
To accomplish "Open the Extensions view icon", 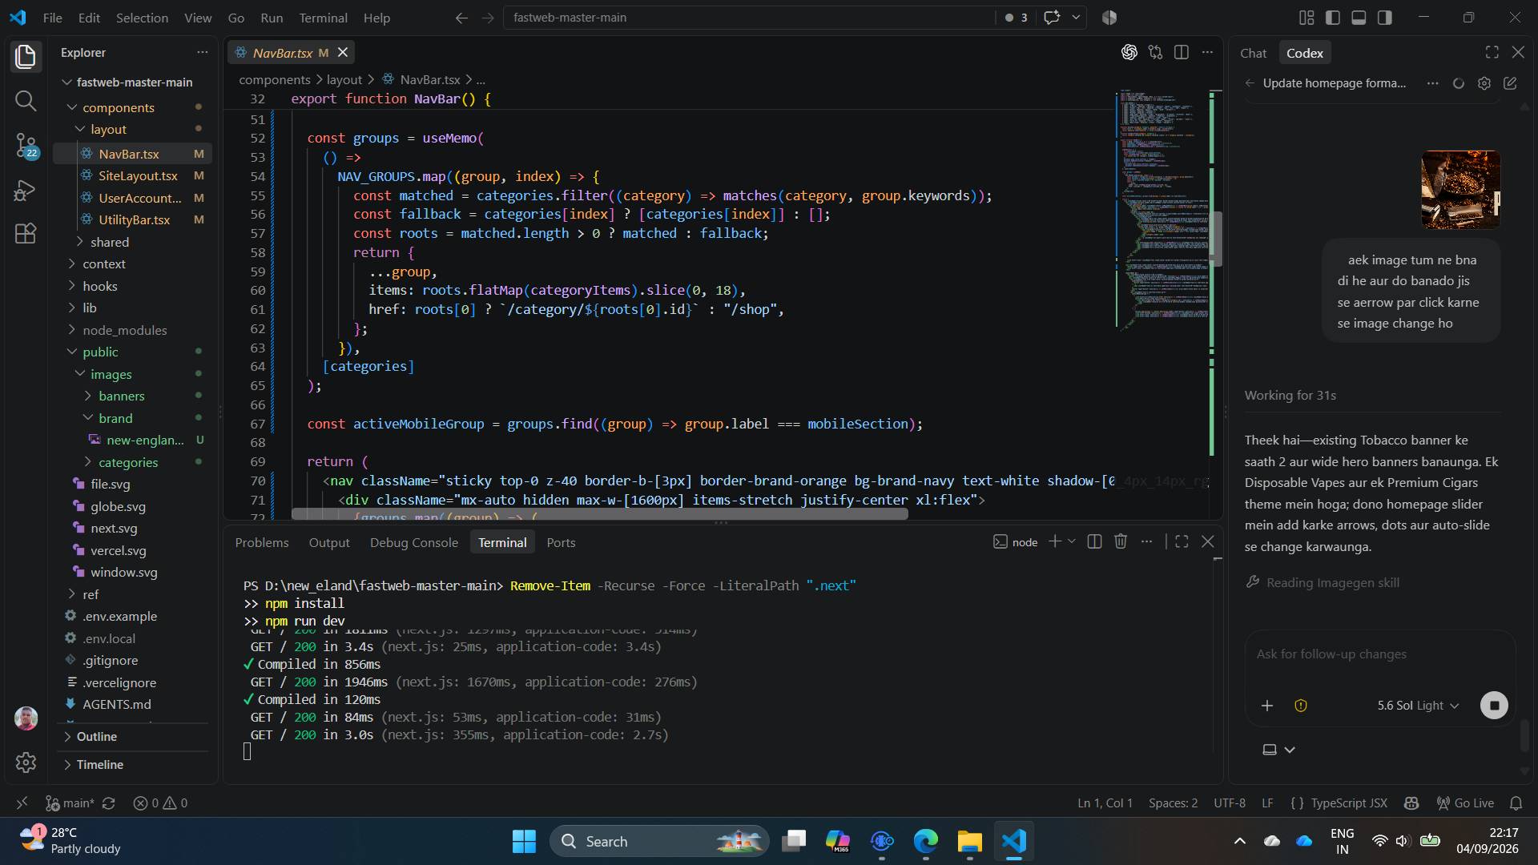I will point(26,233).
